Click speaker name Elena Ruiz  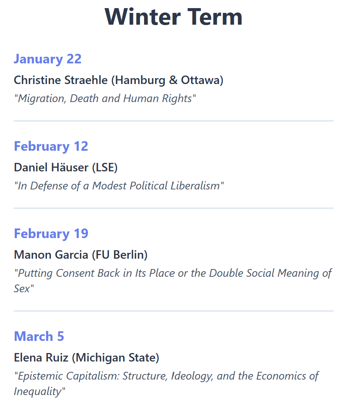coord(41,357)
